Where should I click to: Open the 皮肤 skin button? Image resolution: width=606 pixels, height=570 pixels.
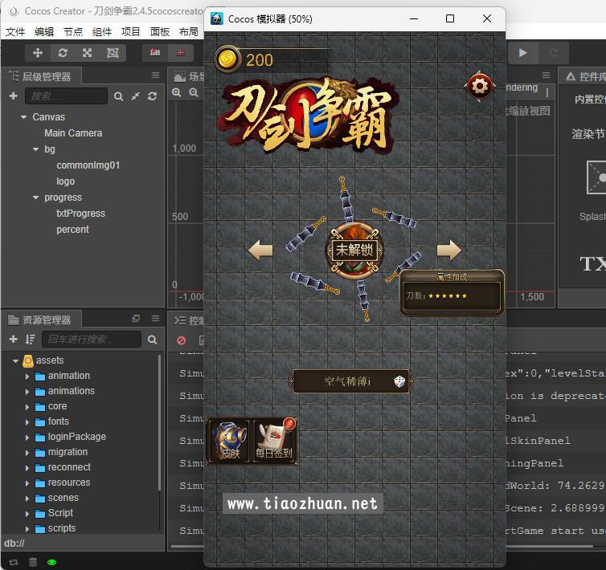pos(229,441)
